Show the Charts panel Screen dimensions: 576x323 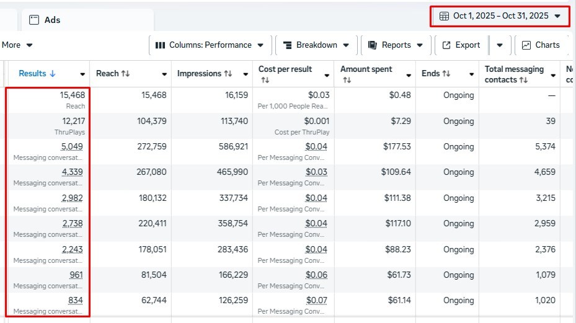click(x=541, y=45)
